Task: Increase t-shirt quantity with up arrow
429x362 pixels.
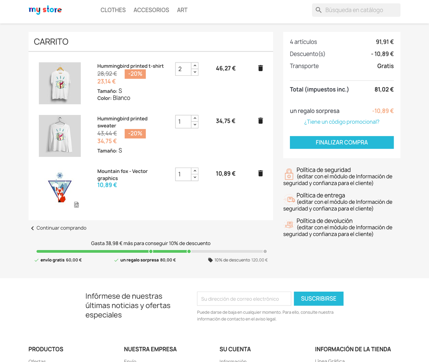Action: point(195,66)
